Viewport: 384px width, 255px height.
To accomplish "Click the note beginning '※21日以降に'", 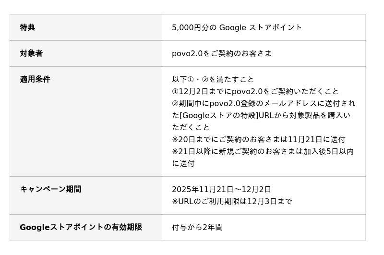I will click(x=263, y=151).
